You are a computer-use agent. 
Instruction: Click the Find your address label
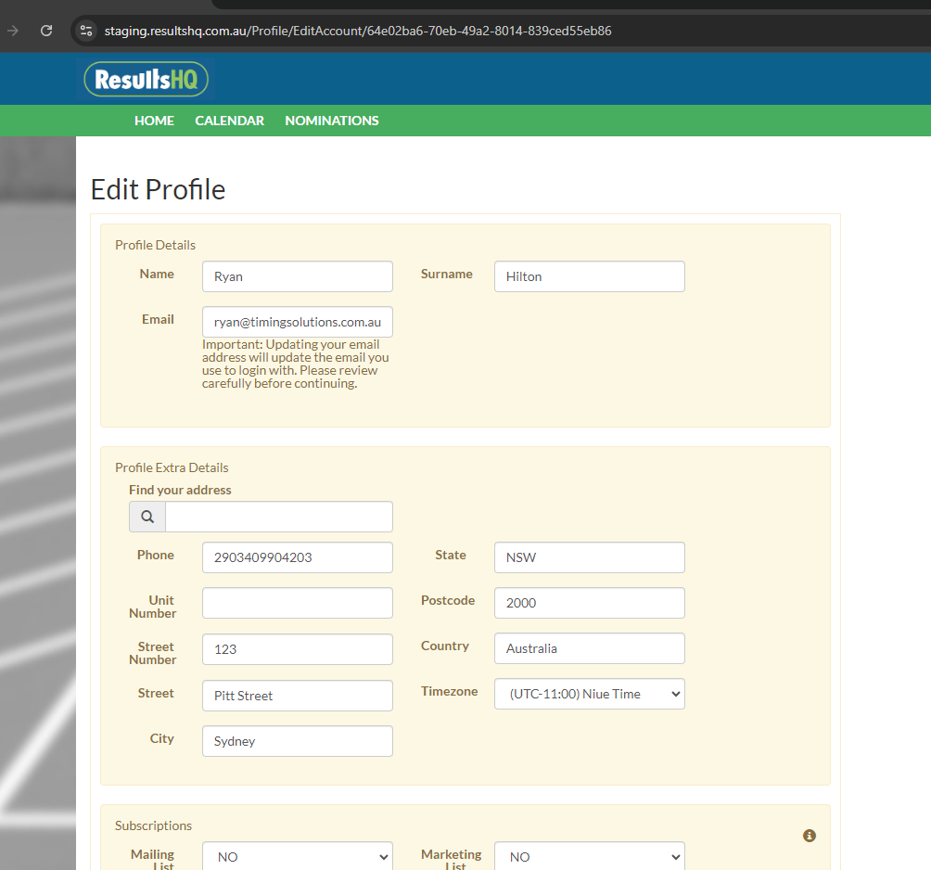coord(180,490)
